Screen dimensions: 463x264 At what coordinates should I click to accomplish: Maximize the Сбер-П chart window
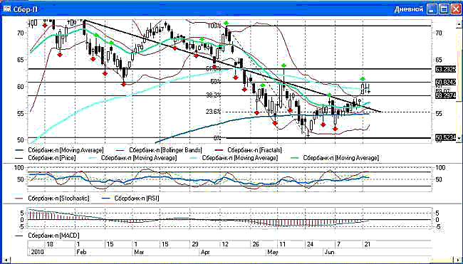click(x=444, y=9)
